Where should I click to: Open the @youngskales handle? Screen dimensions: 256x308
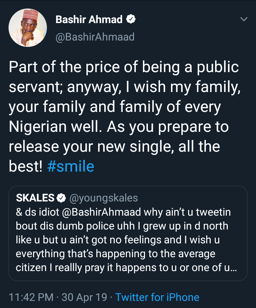(103, 198)
